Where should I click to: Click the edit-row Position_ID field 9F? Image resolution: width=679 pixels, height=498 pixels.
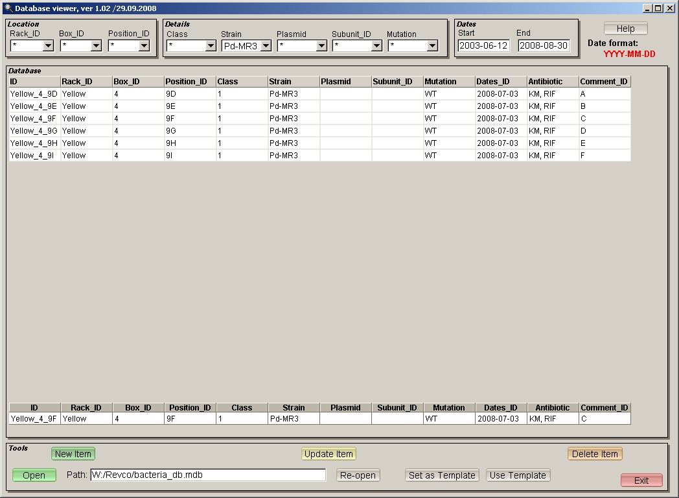[190, 419]
